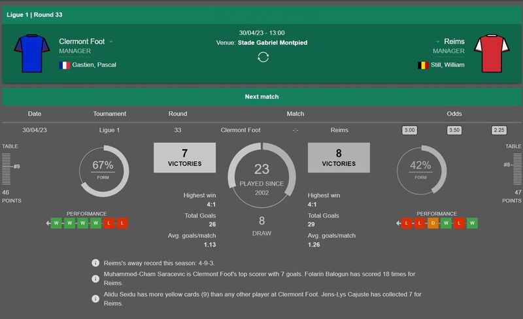Image resolution: width=523 pixels, height=319 pixels.
Task: Select the 3.00 home win odds
Action: (x=409, y=130)
